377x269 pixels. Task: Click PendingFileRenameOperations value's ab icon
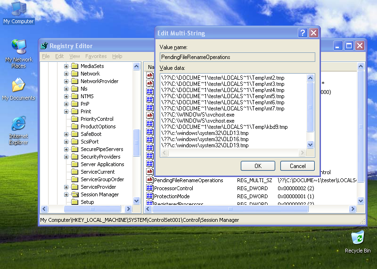coord(150,180)
